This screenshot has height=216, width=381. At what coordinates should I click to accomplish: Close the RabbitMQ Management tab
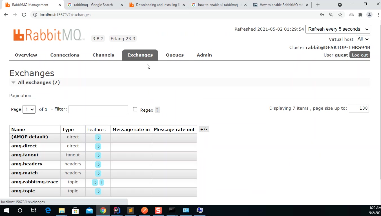pos(60,5)
